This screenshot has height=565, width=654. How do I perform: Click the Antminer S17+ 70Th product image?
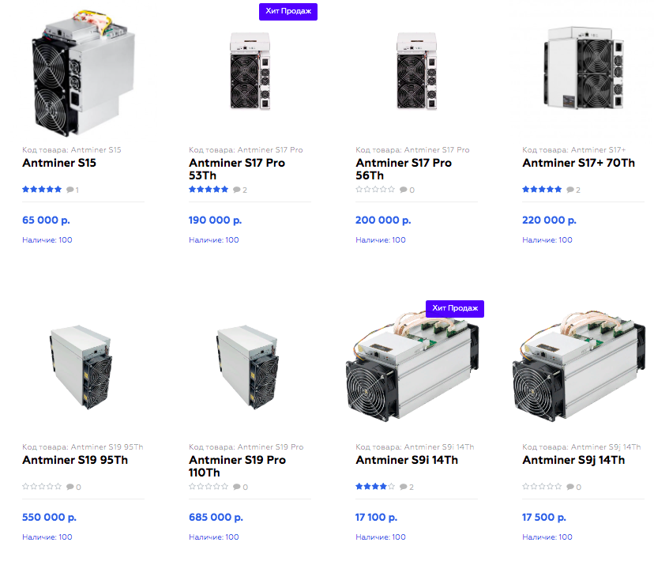(x=584, y=68)
